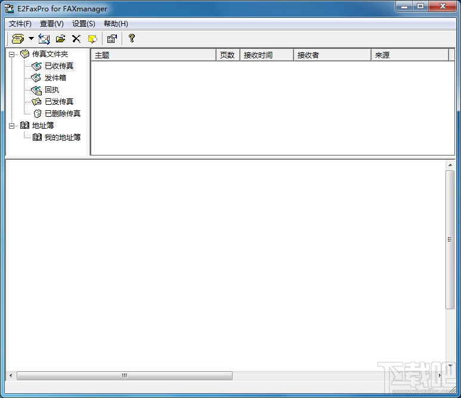Sort by the 页数 column header
Screen dimensions: 461x398
[228, 55]
